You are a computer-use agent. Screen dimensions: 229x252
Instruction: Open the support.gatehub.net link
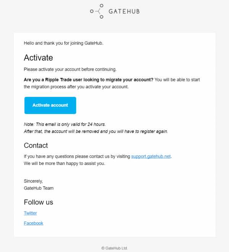pos(151,157)
